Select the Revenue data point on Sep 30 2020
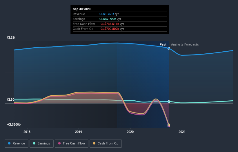The height and width of the screenshot is (152, 238). point(169,48)
